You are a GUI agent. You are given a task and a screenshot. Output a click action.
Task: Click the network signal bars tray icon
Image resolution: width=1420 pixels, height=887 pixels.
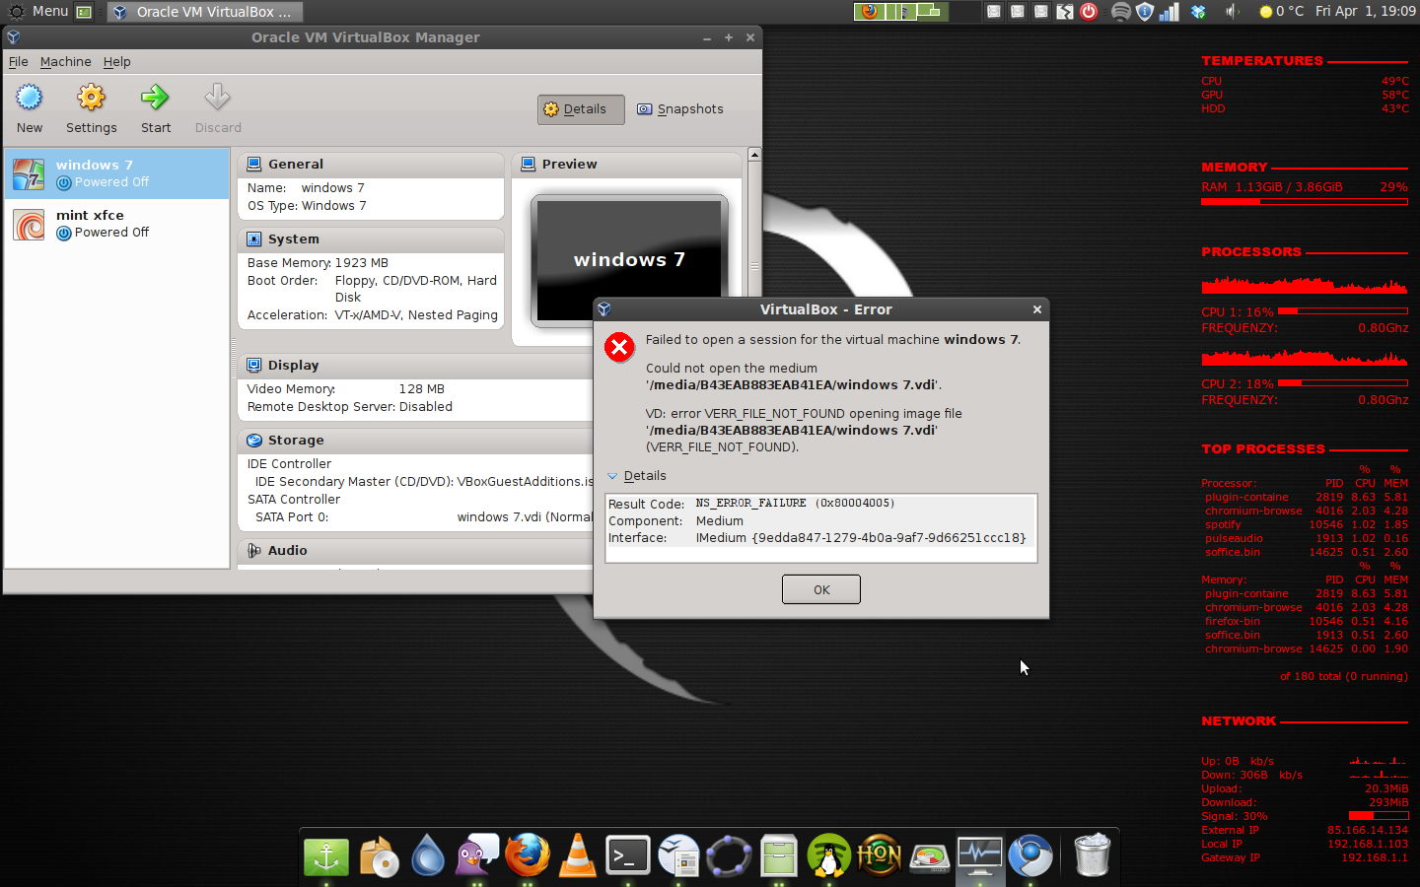pos(1170,12)
